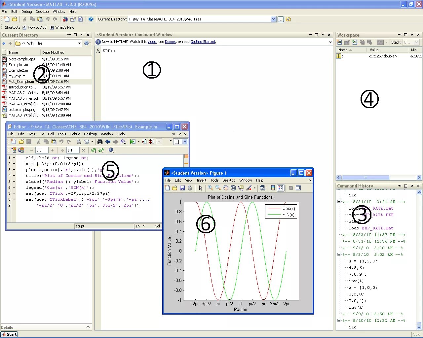Click the Editor's blue back arrow

(108, 142)
